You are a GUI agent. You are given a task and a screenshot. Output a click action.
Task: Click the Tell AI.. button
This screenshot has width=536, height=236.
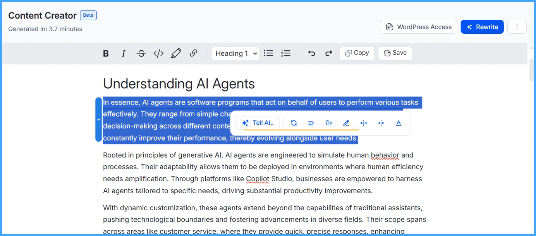tap(258, 123)
